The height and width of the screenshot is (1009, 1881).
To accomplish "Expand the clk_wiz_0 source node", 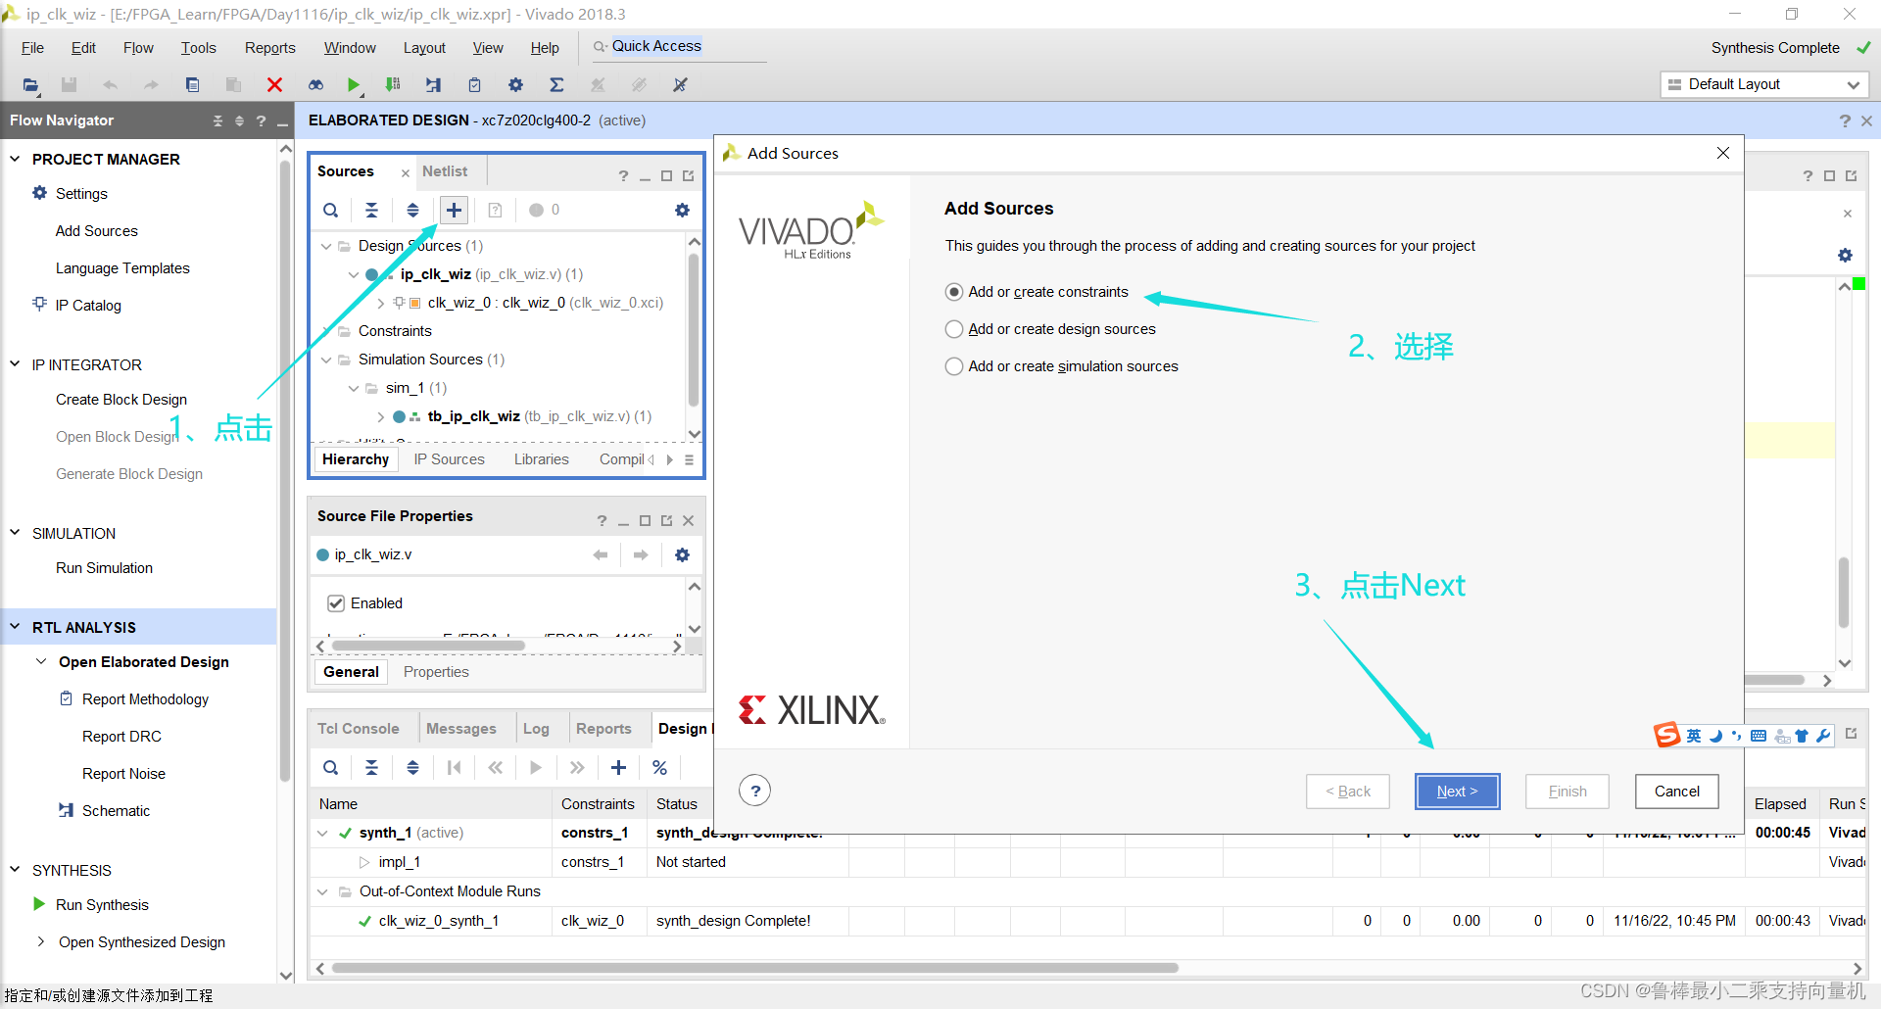I will pyautogui.click(x=381, y=303).
